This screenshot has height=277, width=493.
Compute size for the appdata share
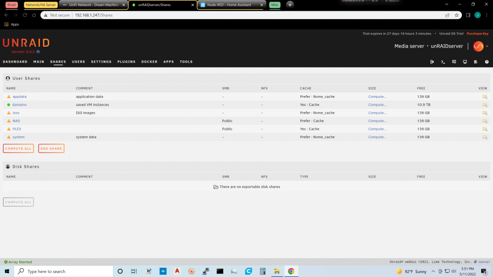pos(377,96)
